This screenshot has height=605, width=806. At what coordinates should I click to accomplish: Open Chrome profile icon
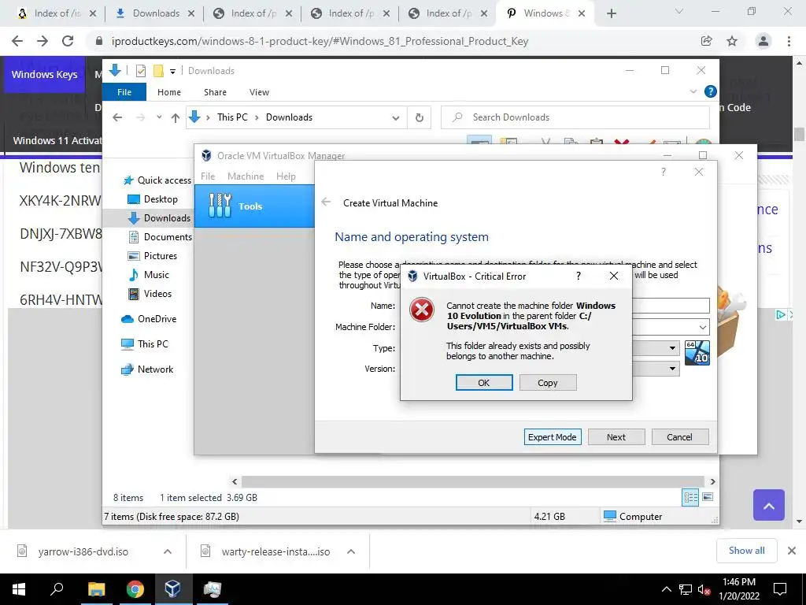point(763,41)
